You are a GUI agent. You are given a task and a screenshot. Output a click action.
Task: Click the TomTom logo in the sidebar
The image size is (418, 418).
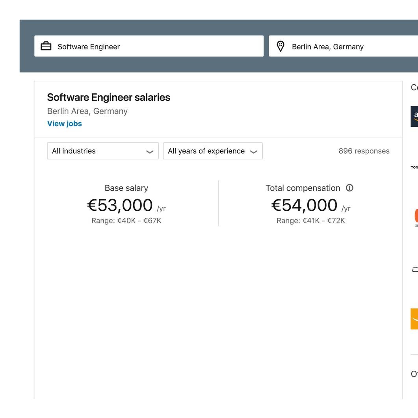pos(414,167)
